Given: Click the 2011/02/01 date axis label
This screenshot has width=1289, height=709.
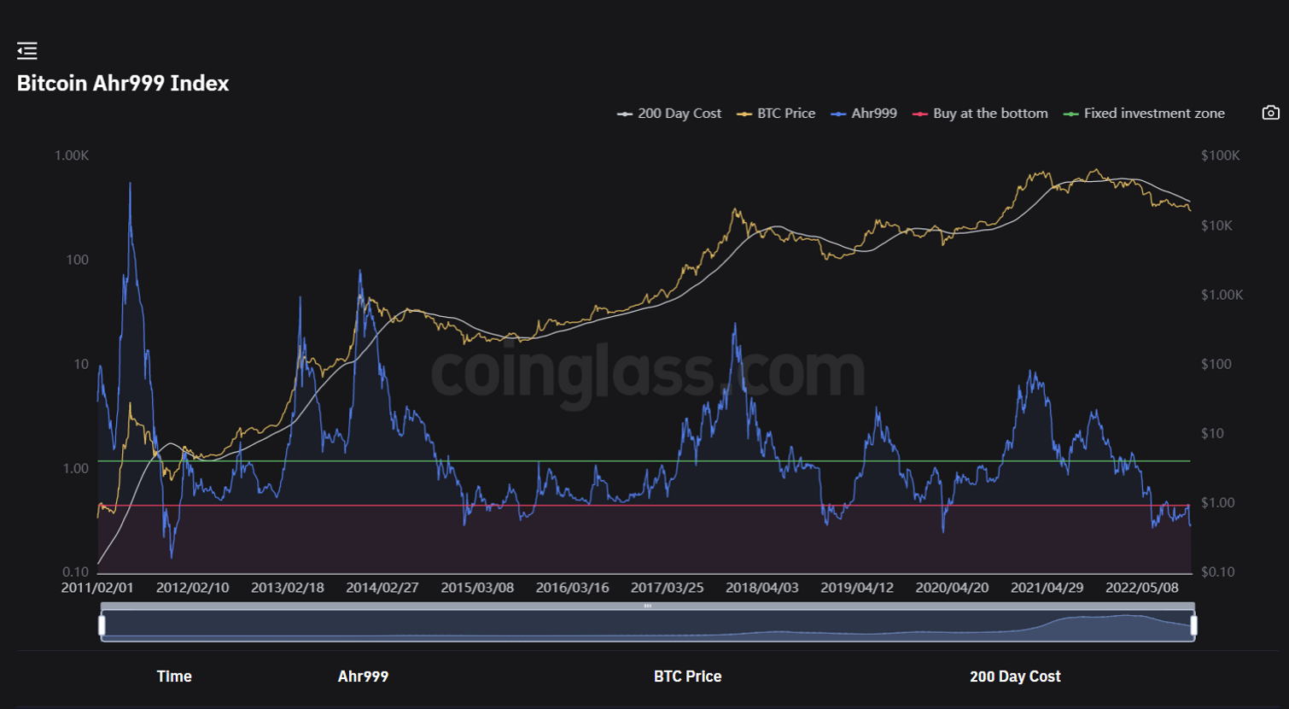Looking at the screenshot, I should 96,588.
